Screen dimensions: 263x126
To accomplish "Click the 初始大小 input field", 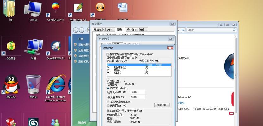I will click(x=138, y=92).
